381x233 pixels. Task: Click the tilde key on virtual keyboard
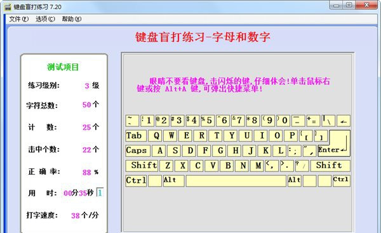(x=132, y=121)
